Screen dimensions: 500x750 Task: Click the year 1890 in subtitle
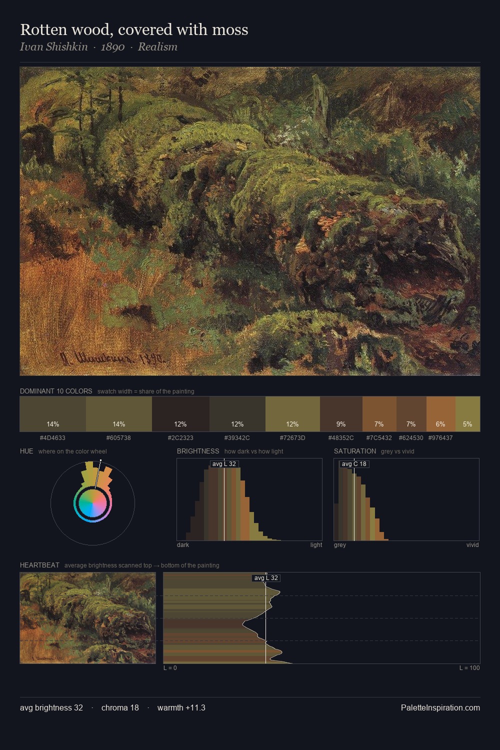pos(113,47)
